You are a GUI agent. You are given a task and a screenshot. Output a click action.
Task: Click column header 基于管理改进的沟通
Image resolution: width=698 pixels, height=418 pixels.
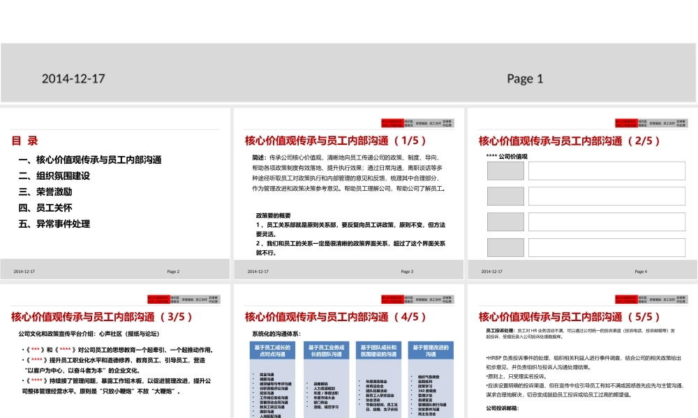[431, 350]
